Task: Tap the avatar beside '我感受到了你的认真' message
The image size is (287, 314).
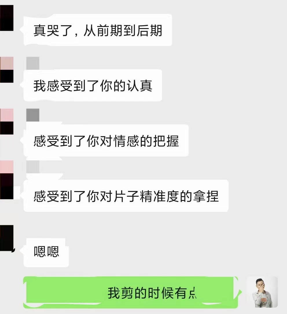Action: tap(7, 70)
